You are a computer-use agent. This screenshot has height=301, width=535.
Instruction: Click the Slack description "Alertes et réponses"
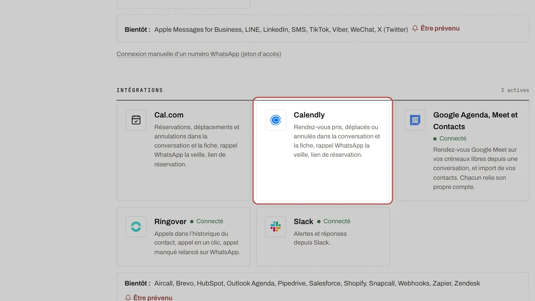coord(320,238)
